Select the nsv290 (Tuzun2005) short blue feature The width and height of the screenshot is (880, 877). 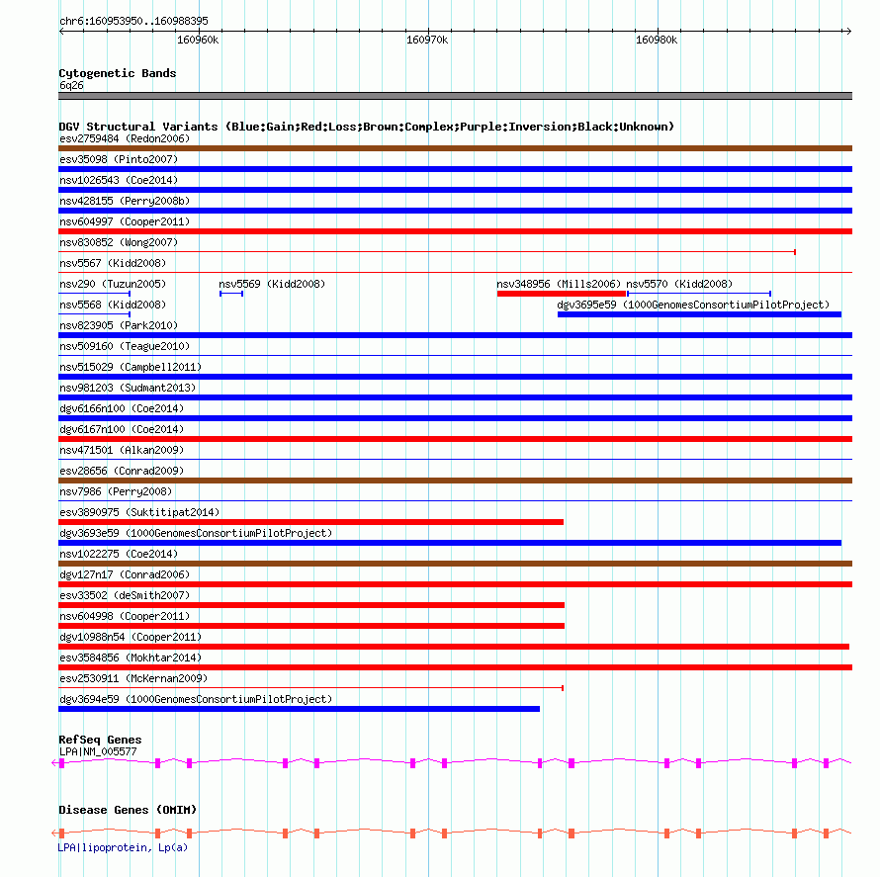tap(94, 294)
